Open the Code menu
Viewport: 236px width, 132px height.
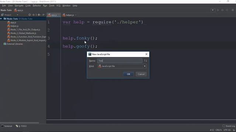(28, 5)
